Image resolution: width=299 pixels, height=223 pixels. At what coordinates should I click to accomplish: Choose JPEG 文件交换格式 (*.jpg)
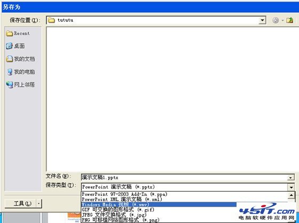click(114, 215)
